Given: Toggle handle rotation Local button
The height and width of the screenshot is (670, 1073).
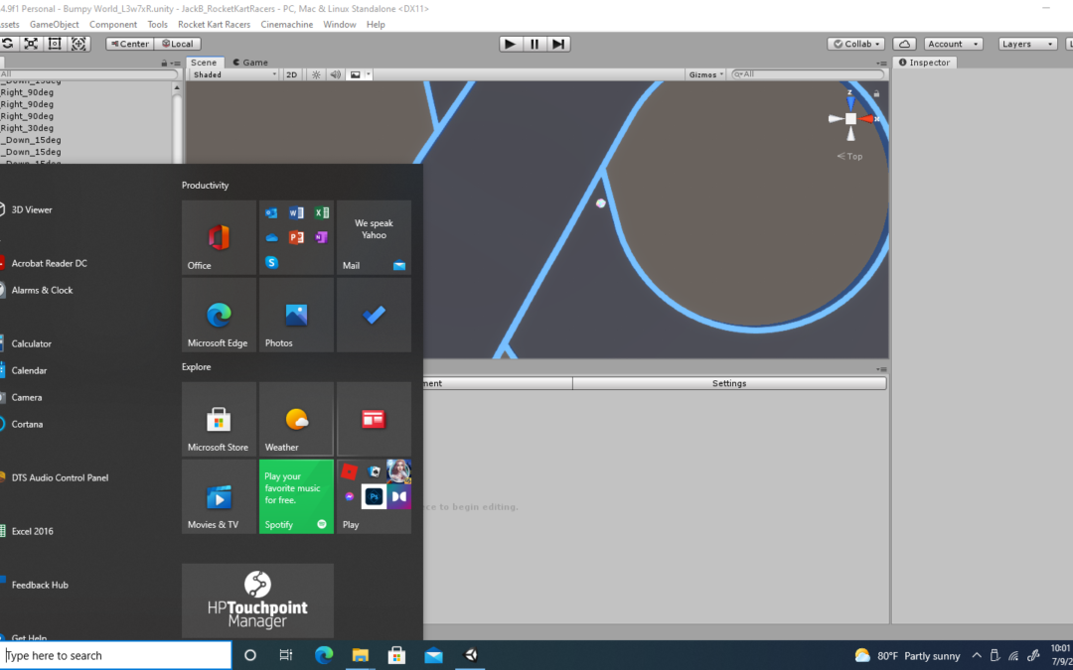Looking at the screenshot, I should coord(177,44).
